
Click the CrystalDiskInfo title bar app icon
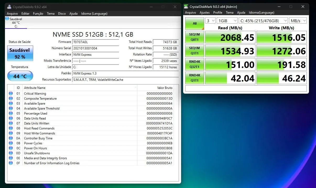[x=9, y=7]
